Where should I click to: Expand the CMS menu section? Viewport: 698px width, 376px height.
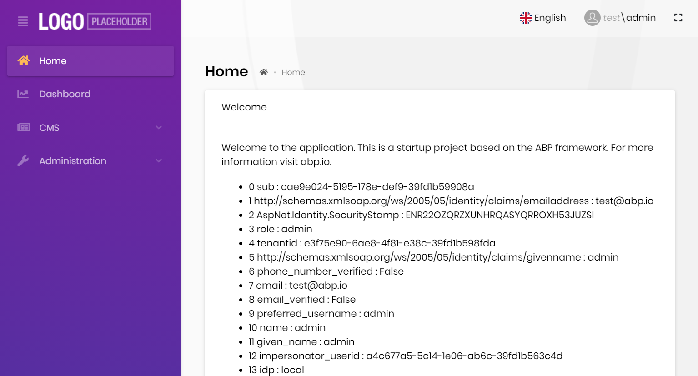pyautogui.click(x=159, y=127)
